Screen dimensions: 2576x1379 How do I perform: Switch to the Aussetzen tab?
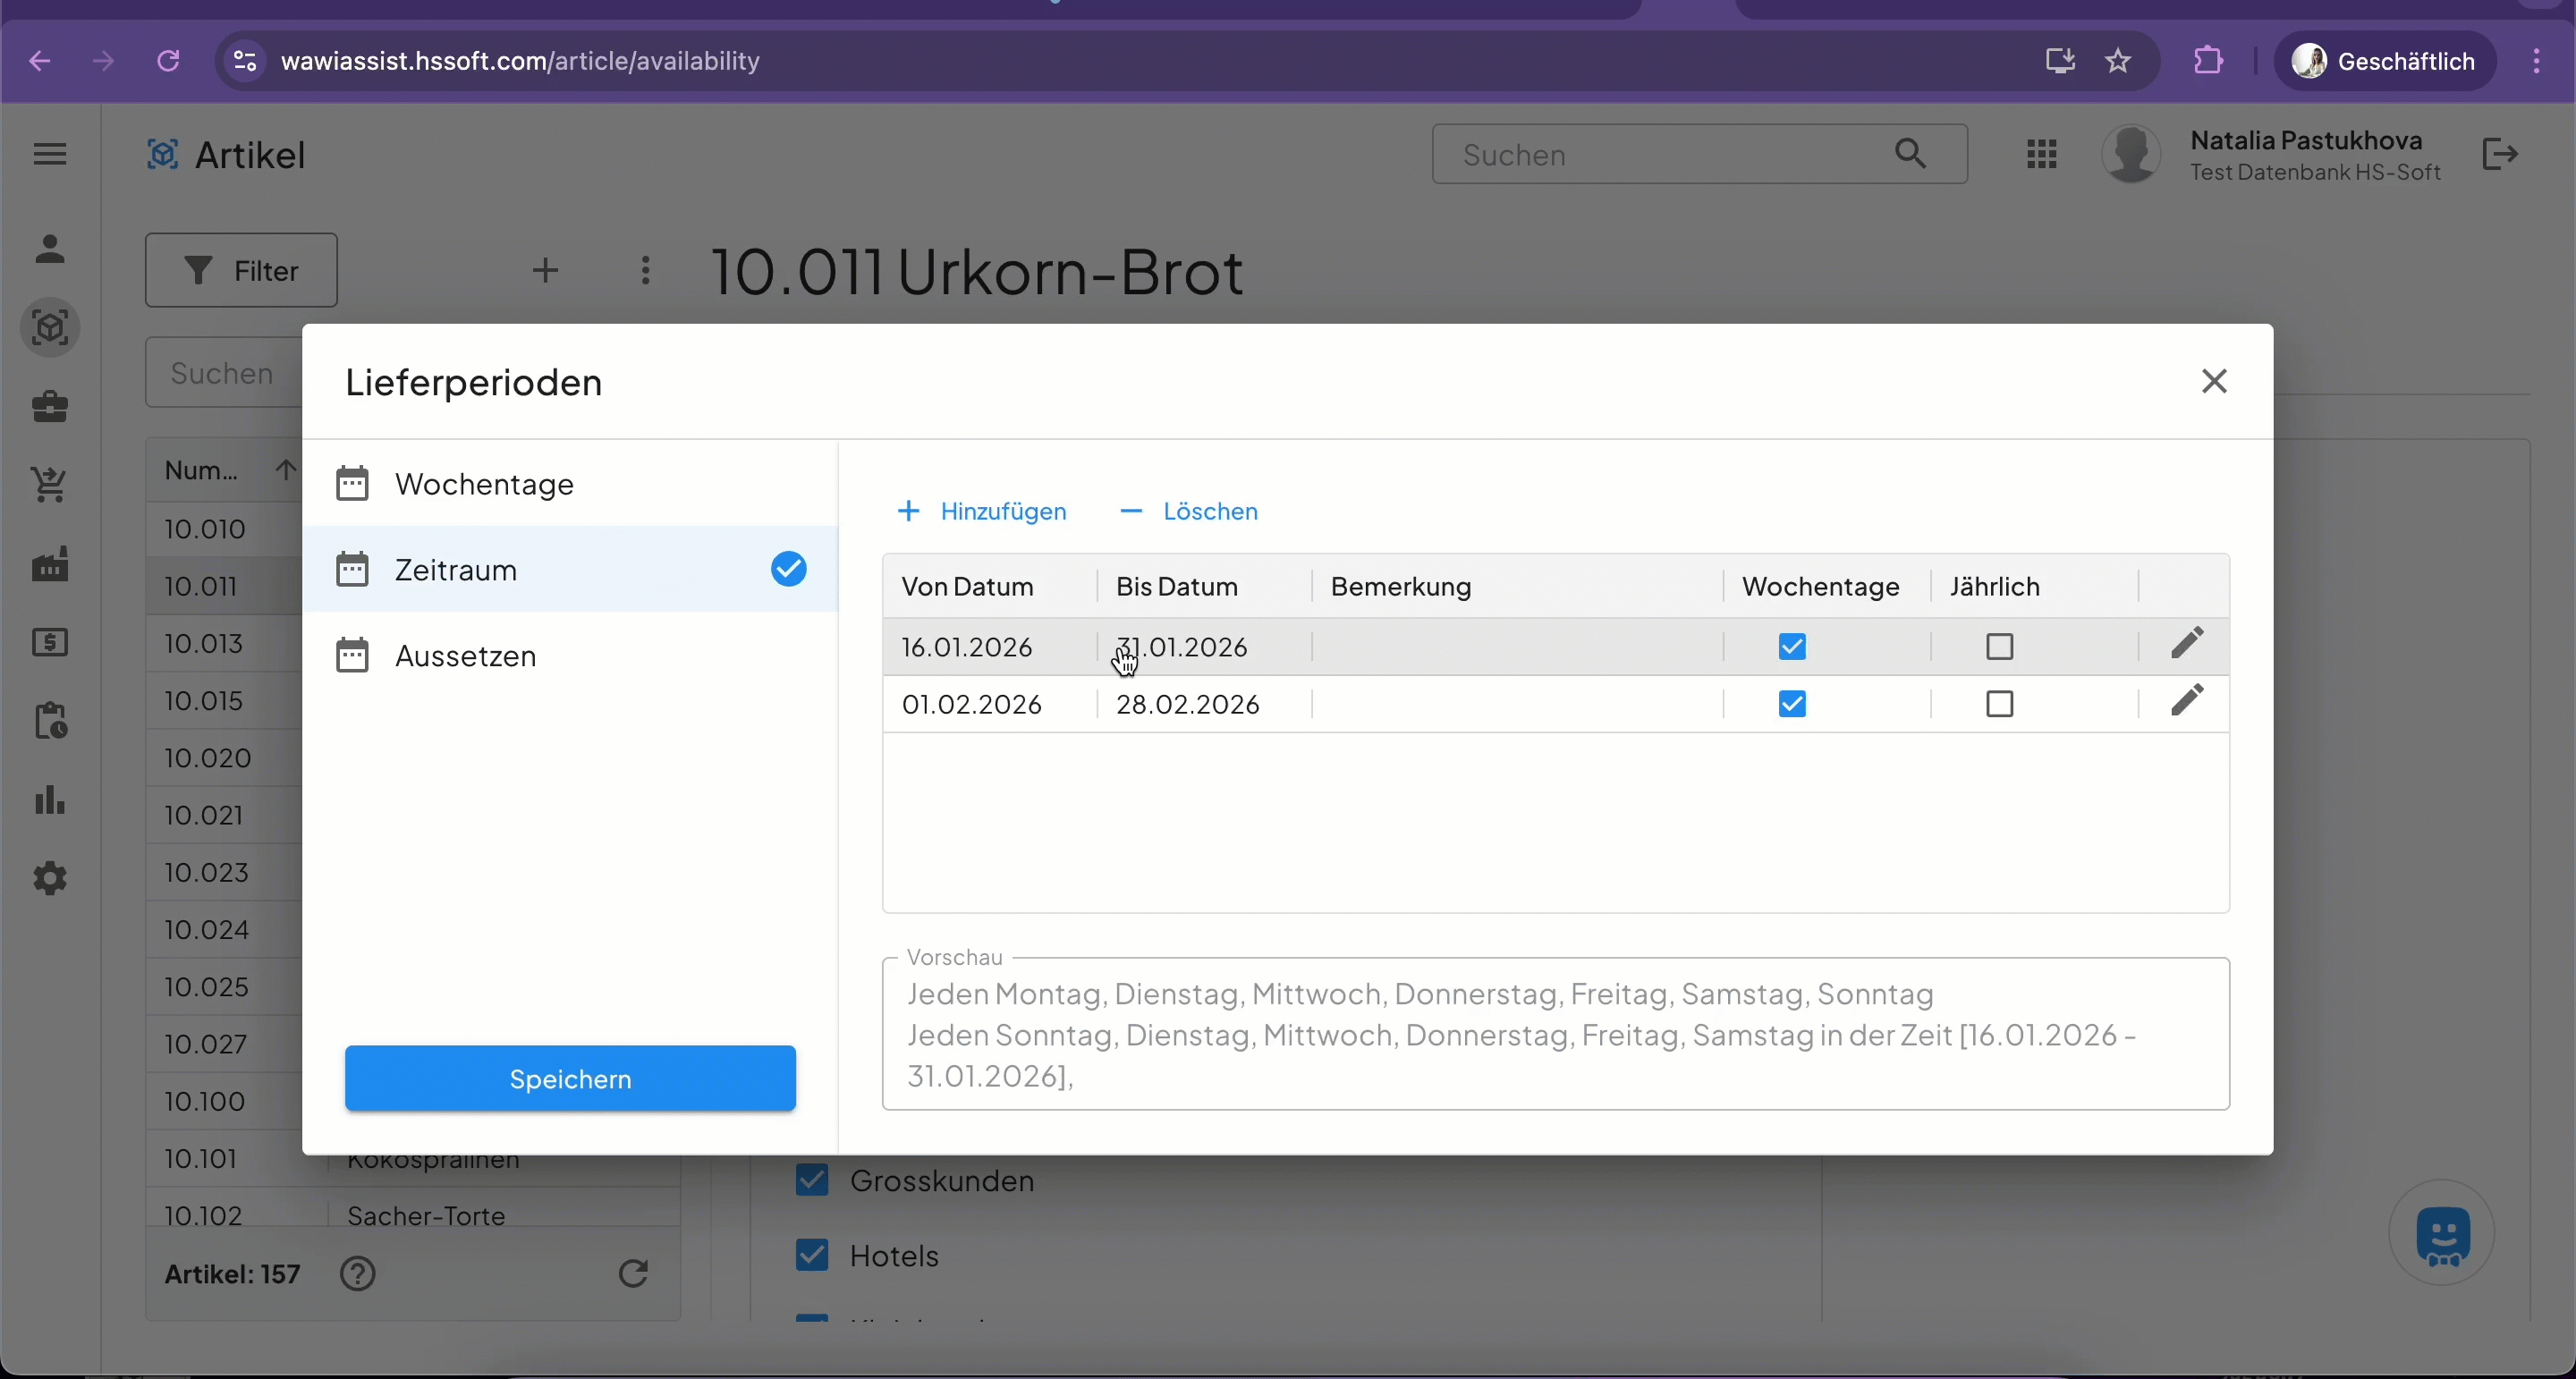tap(466, 656)
